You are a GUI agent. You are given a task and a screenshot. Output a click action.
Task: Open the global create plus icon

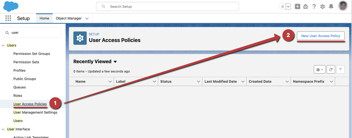297,7
